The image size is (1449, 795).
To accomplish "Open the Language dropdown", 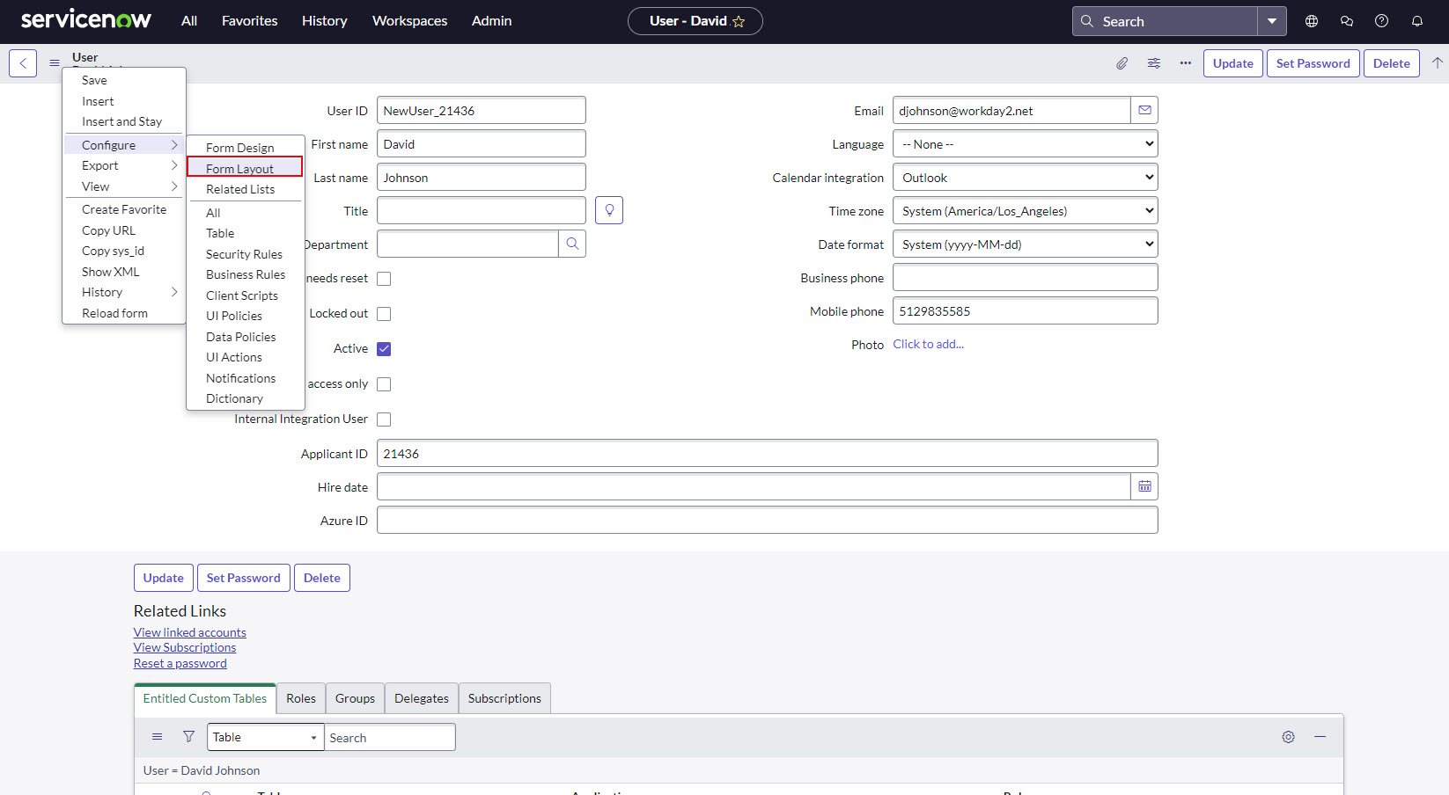I will click(1026, 144).
